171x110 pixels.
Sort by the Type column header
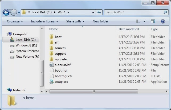pos(154,29)
